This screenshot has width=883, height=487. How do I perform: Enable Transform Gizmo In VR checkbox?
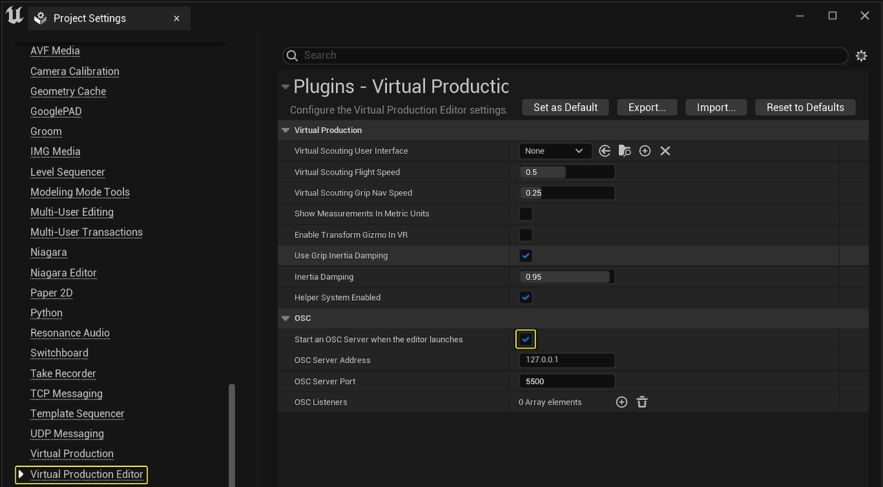(x=526, y=235)
